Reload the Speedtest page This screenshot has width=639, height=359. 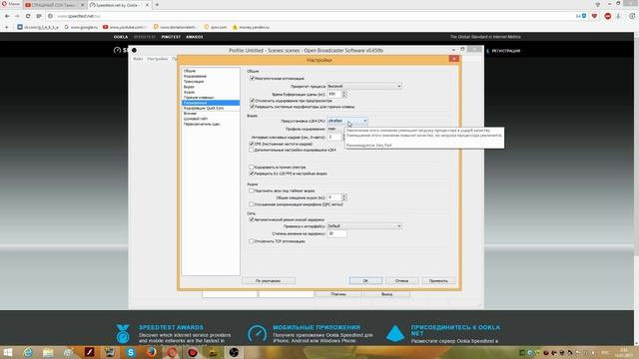[28, 16]
